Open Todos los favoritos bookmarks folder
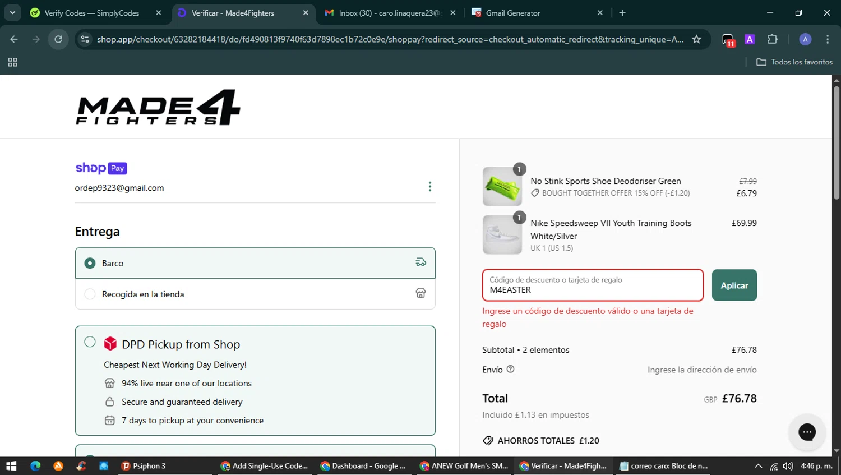The width and height of the screenshot is (841, 475). click(x=794, y=62)
